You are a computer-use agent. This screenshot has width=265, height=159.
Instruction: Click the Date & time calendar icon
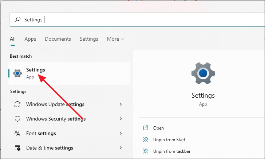[17, 148]
